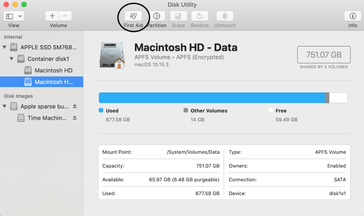Image resolution: width=364 pixels, height=216 pixels.
Task: Run First Aid on the selected volume
Action: pyautogui.click(x=133, y=16)
